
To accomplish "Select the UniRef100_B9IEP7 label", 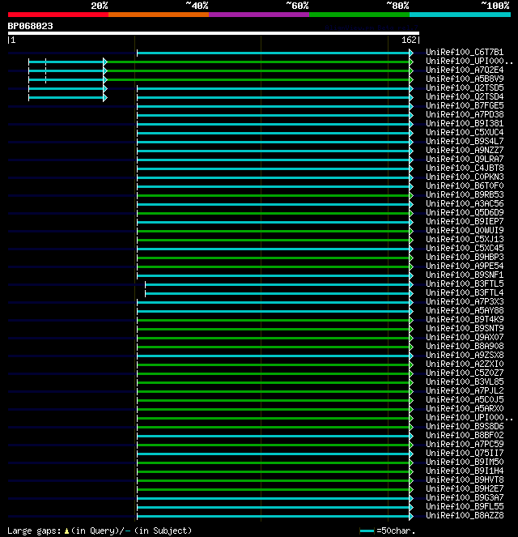I will pos(465,222).
